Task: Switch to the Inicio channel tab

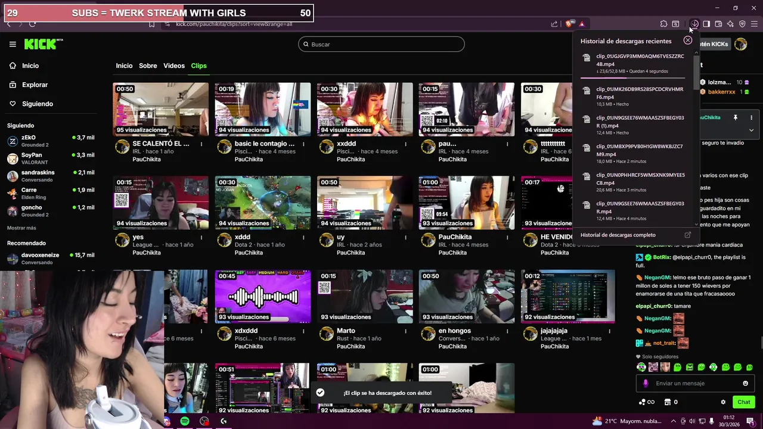Action: click(124, 66)
